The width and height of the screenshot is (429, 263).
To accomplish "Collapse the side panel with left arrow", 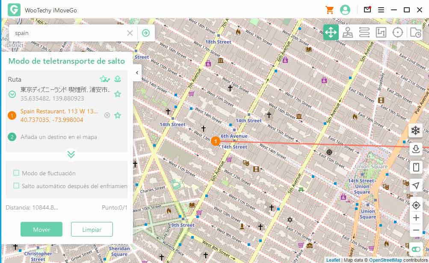I will pyautogui.click(x=137, y=73).
